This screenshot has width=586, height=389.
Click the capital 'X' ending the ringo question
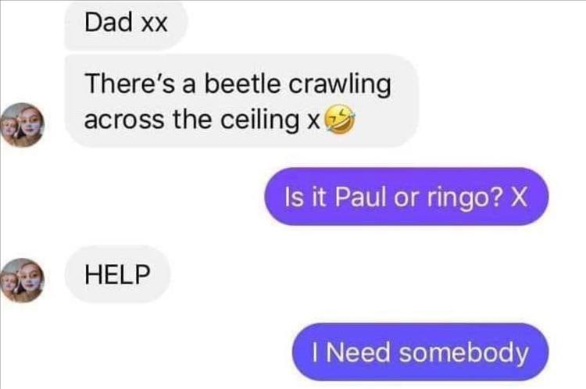click(519, 197)
